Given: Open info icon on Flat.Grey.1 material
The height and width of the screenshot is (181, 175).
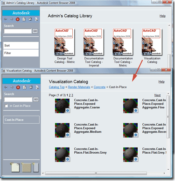Looking at the screenshot, I should click(x=136, y=159).
